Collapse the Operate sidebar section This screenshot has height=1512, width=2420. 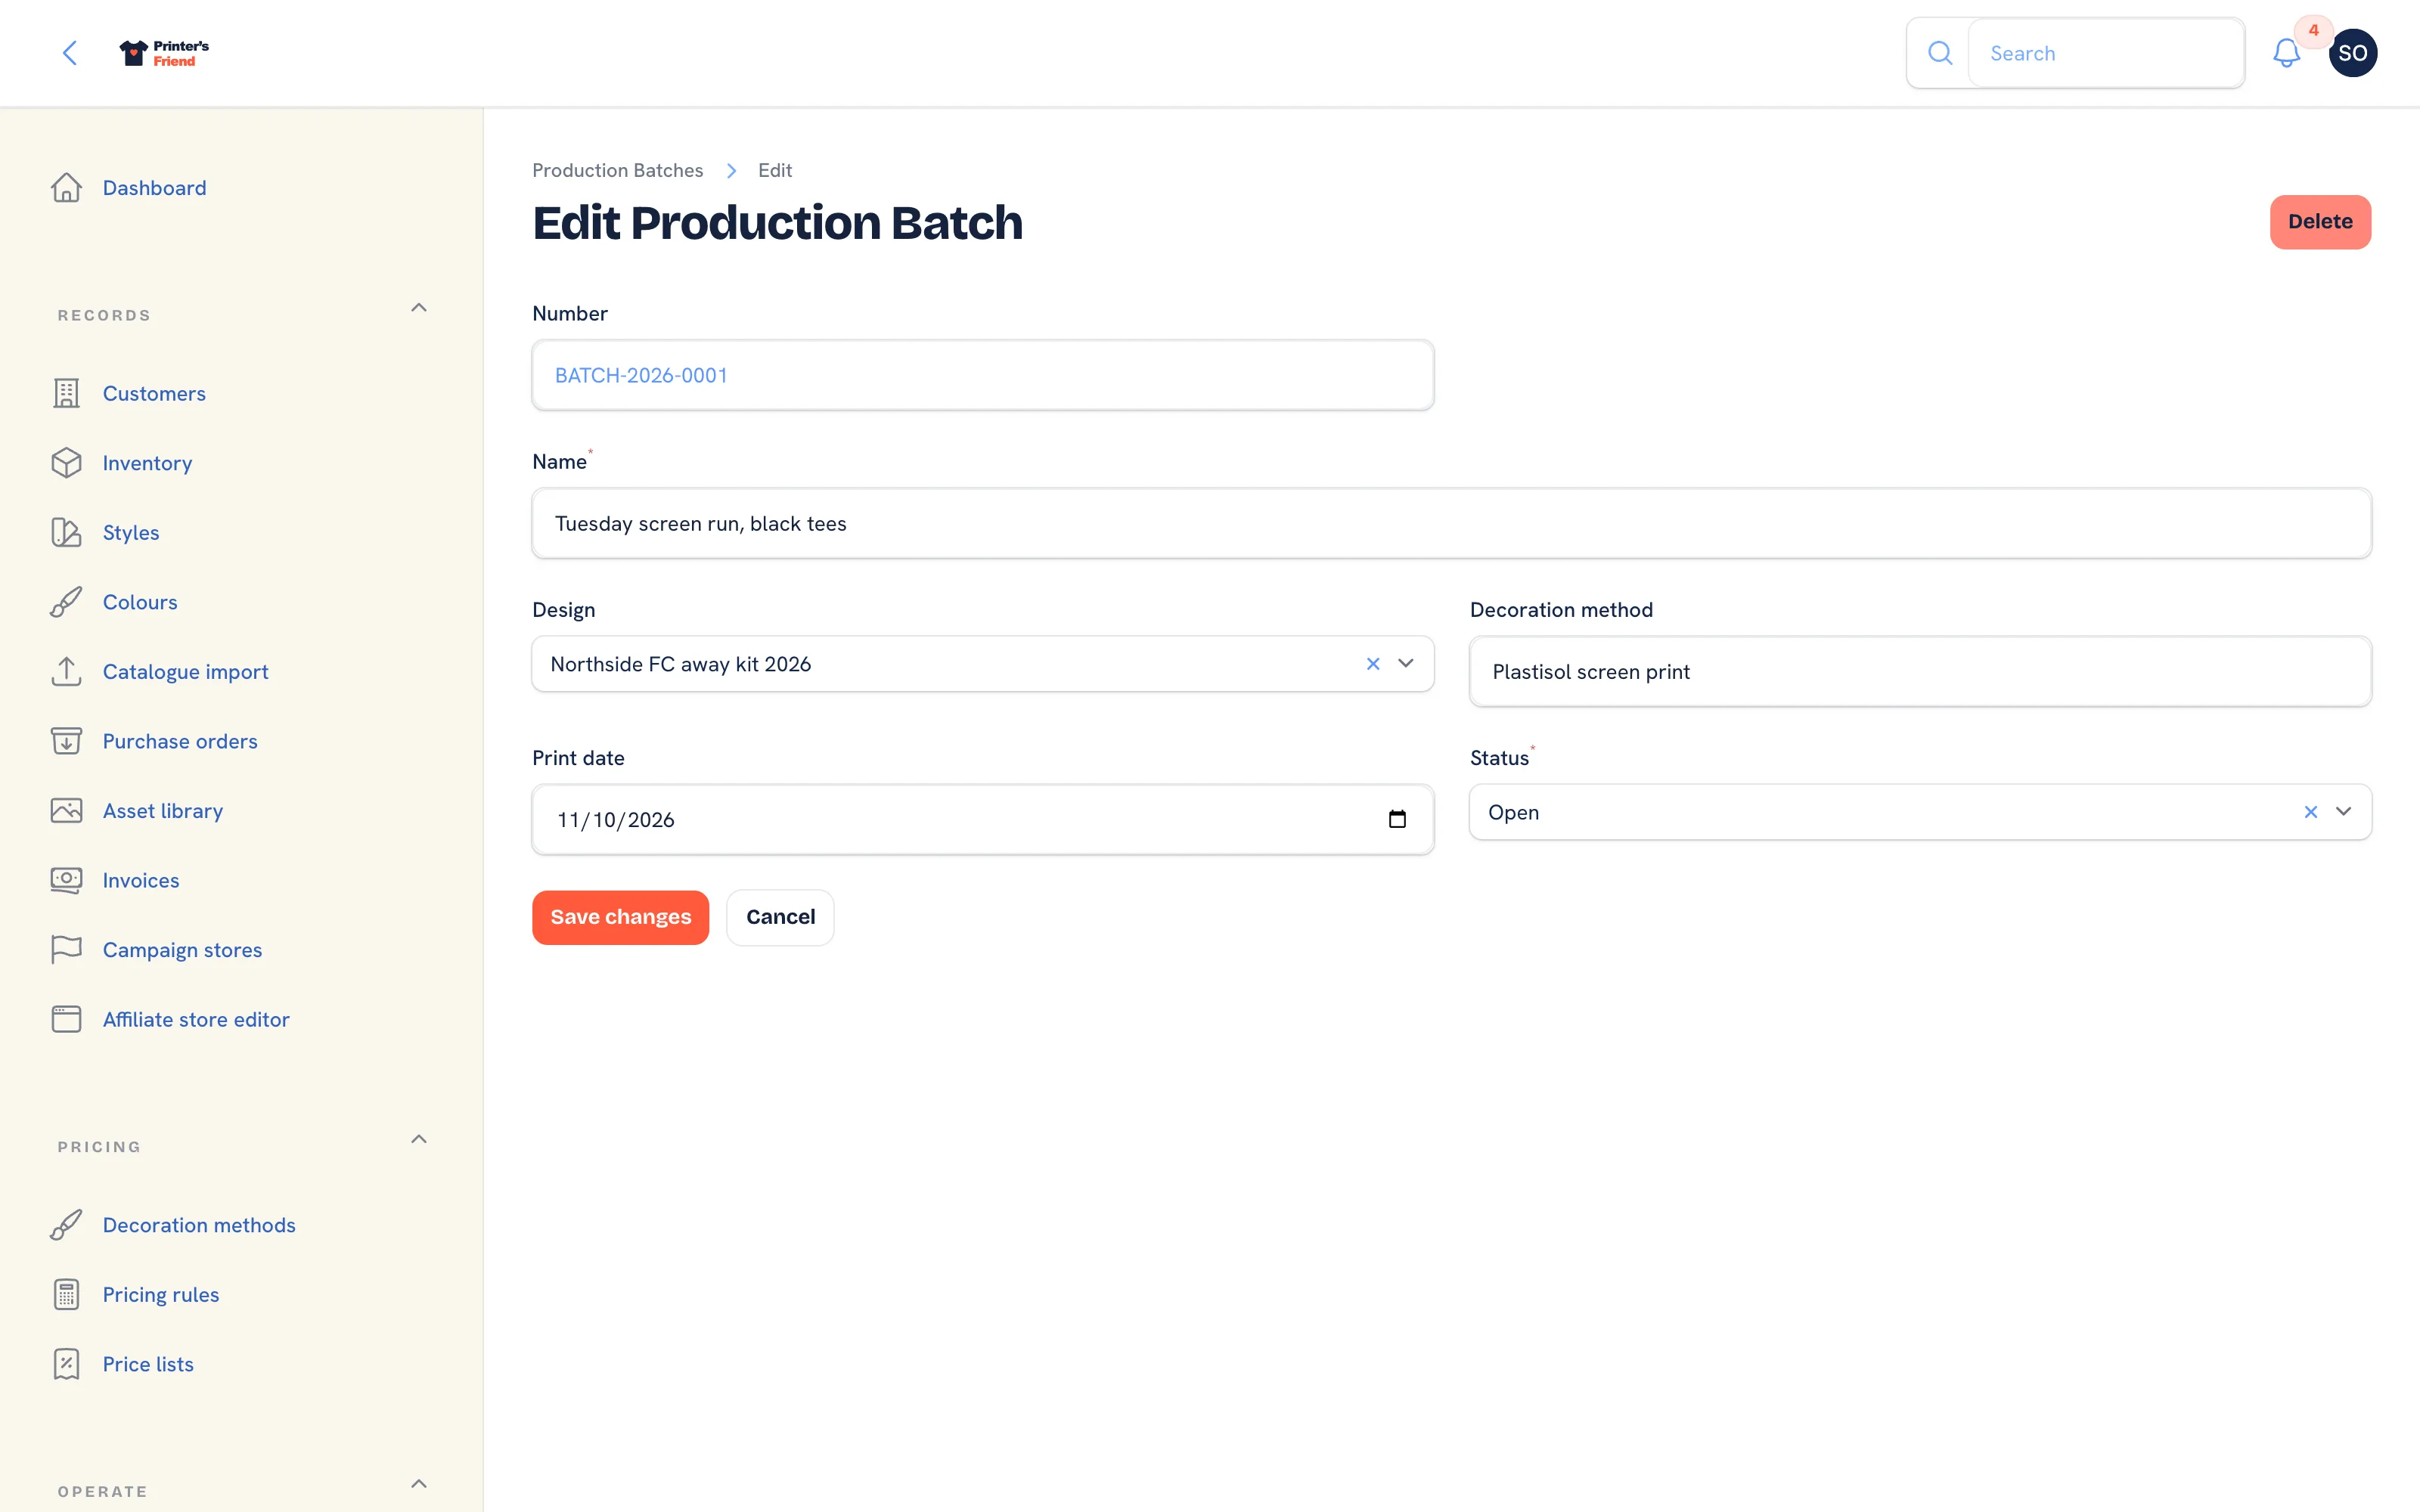tap(419, 1484)
